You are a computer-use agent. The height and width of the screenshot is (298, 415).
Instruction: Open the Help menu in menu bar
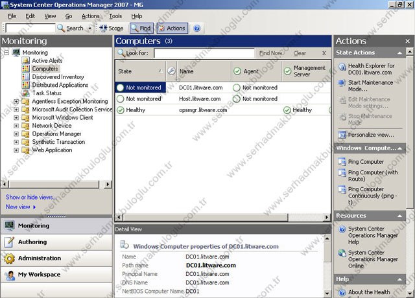(x=137, y=16)
